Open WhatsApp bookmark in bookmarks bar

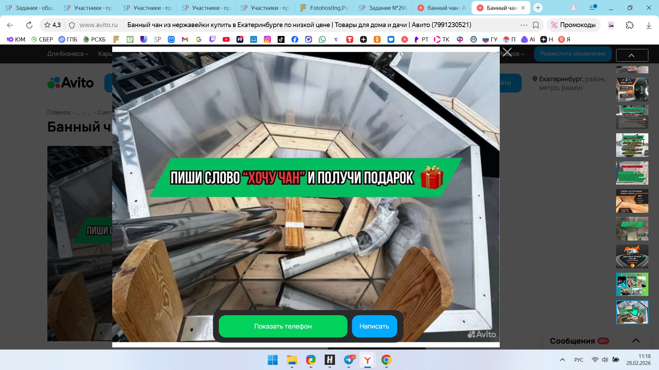pyautogui.click(x=322, y=39)
